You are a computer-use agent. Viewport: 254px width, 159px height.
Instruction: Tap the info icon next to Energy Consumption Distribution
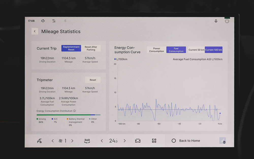[74, 111]
